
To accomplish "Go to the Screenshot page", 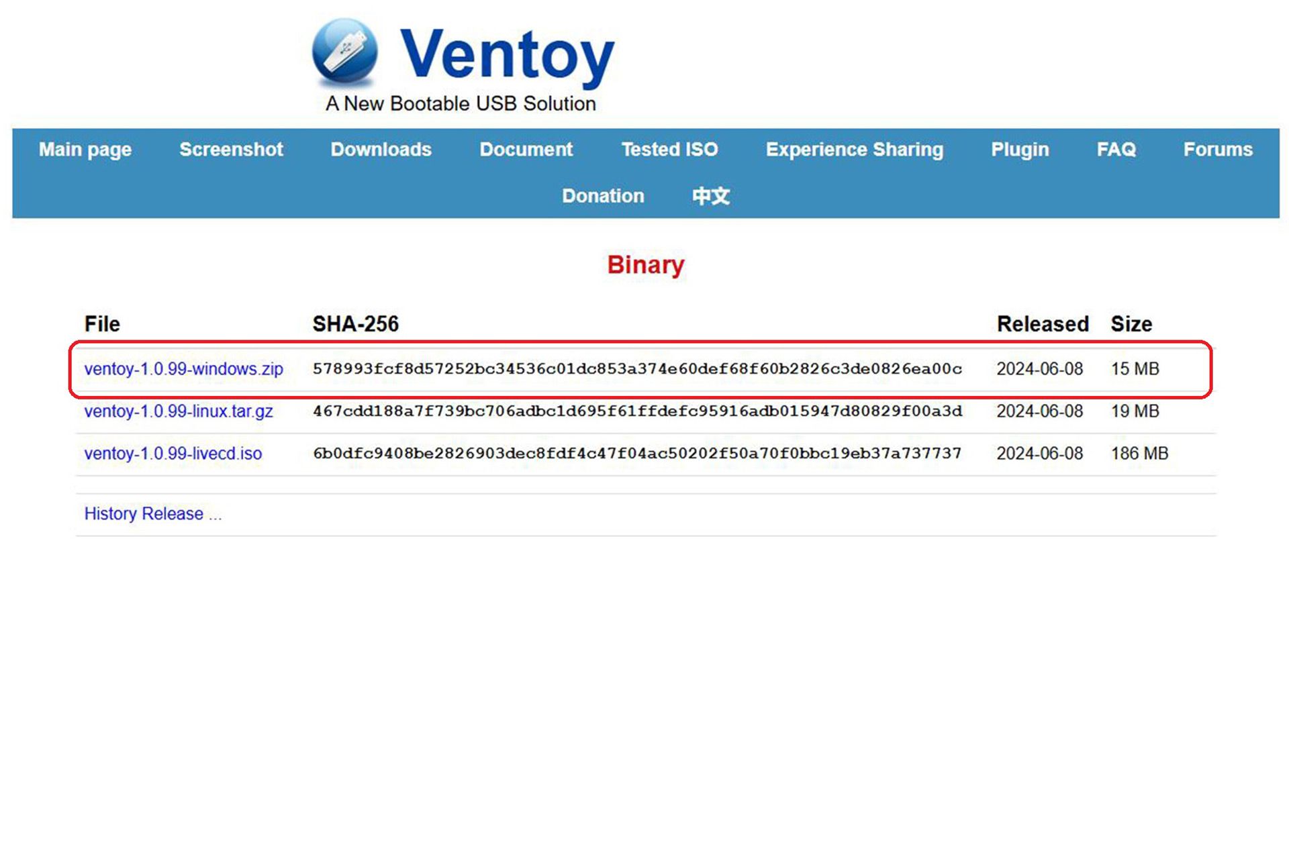I will [231, 150].
